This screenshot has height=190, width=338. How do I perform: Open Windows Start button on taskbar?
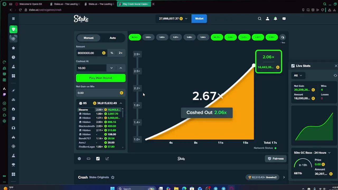[x=112, y=188]
